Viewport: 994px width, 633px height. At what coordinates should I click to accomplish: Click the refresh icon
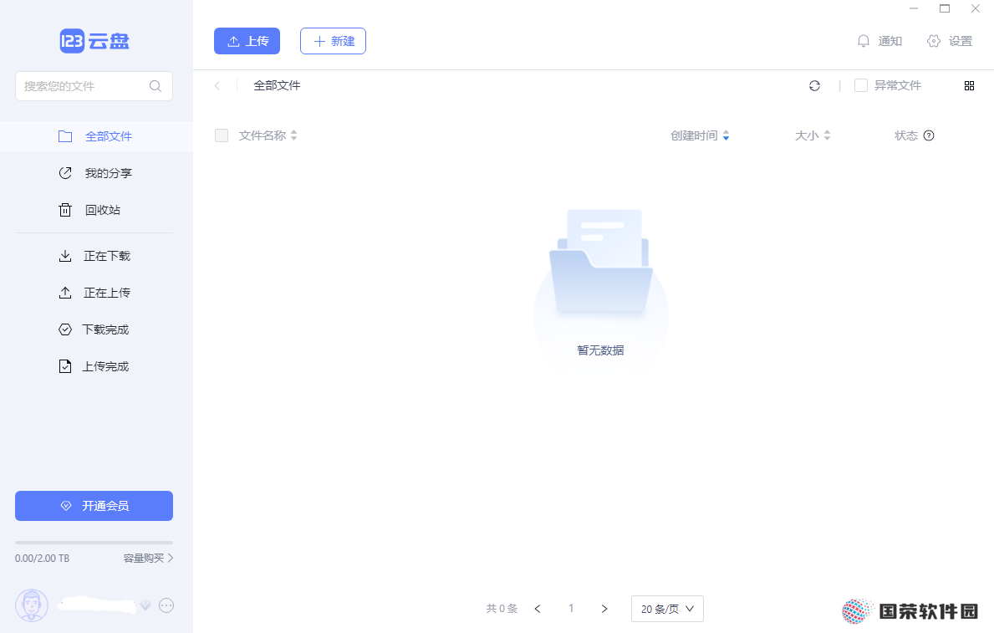coord(814,85)
